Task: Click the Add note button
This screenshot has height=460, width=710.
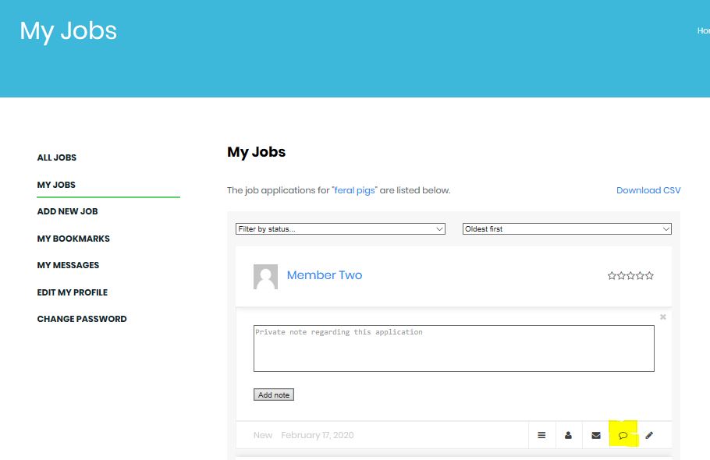Action: [274, 395]
